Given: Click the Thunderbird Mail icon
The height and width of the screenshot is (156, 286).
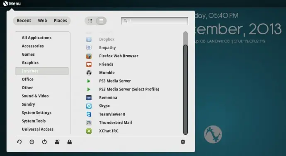Looking at the screenshot, I should [x=89, y=123].
